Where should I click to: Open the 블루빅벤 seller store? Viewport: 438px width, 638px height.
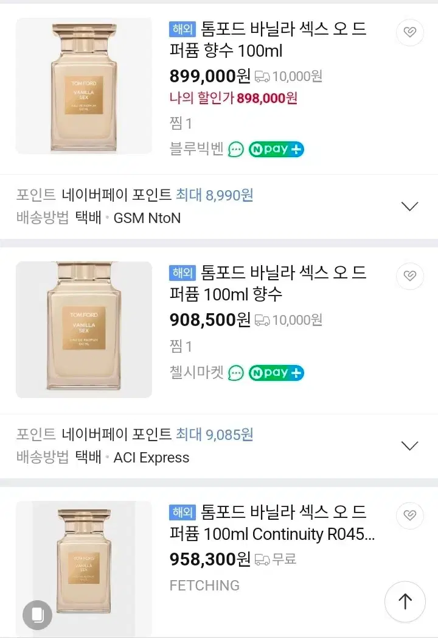click(x=196, y=149)
